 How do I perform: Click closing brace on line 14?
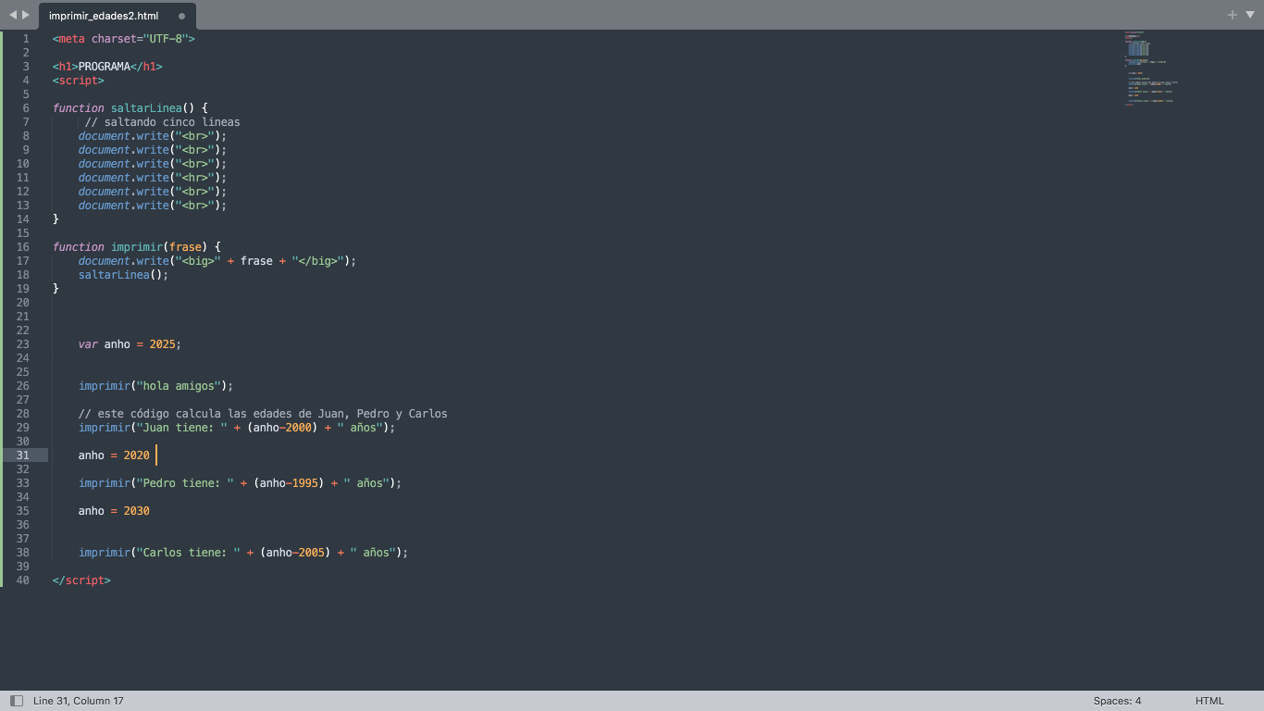coord(56,219)
